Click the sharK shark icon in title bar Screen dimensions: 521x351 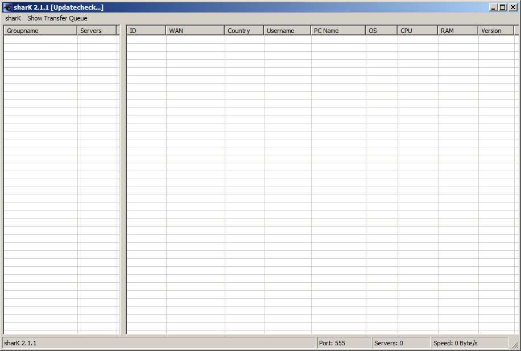click(x=8, y=7)
